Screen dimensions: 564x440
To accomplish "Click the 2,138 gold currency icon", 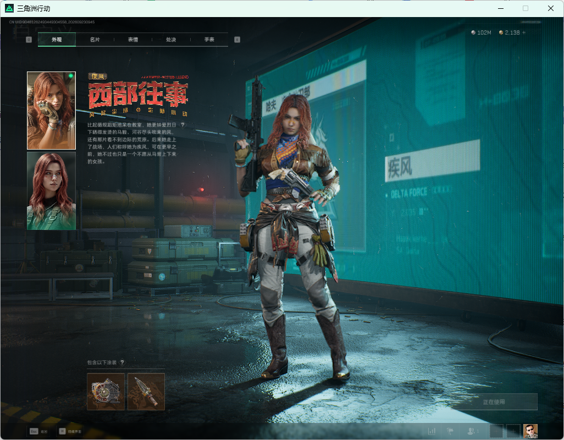I will (x=501, y=32).
